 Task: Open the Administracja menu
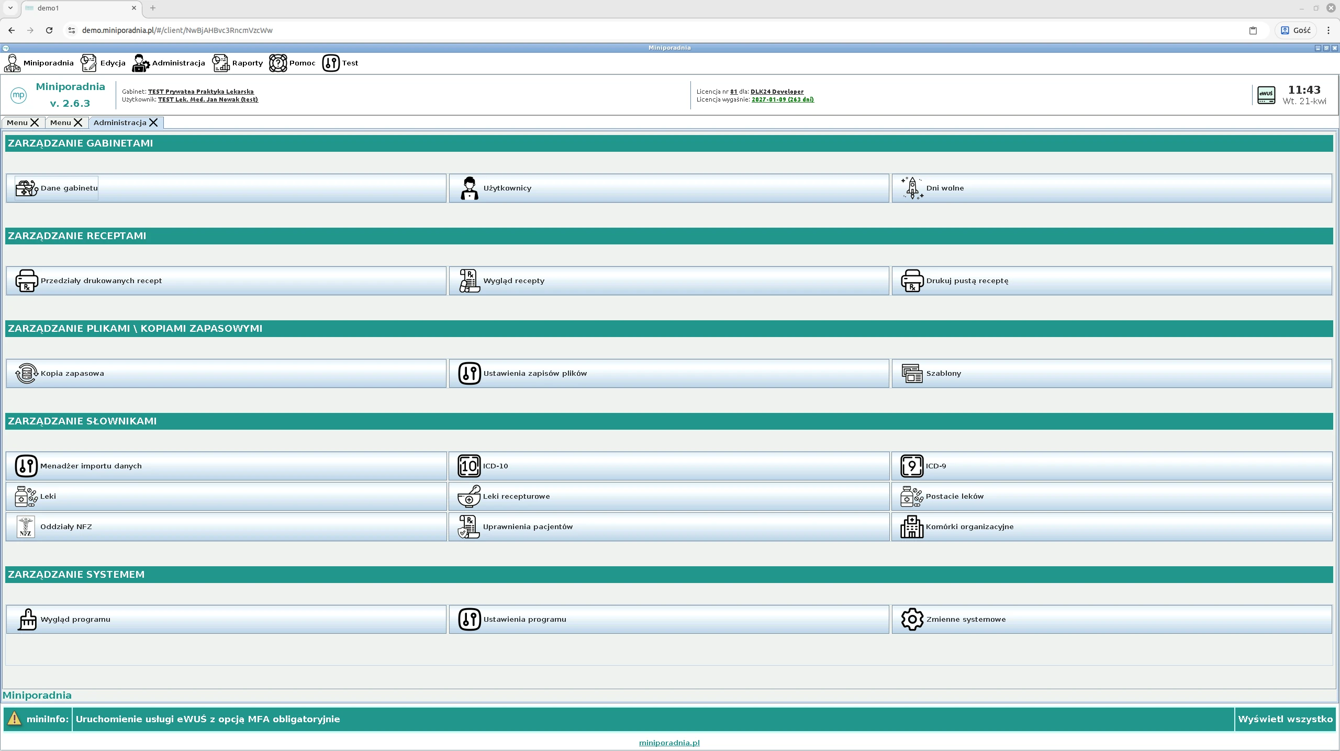click(x=169, y=63)
